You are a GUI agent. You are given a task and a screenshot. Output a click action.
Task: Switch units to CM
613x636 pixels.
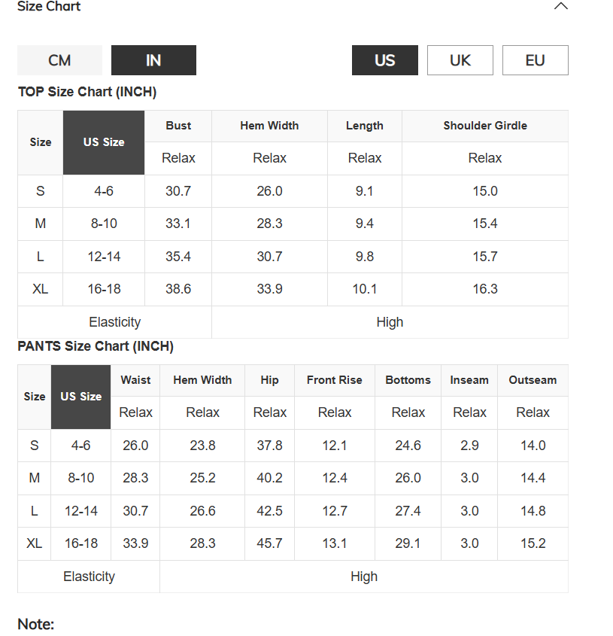[x=59, y=60]
